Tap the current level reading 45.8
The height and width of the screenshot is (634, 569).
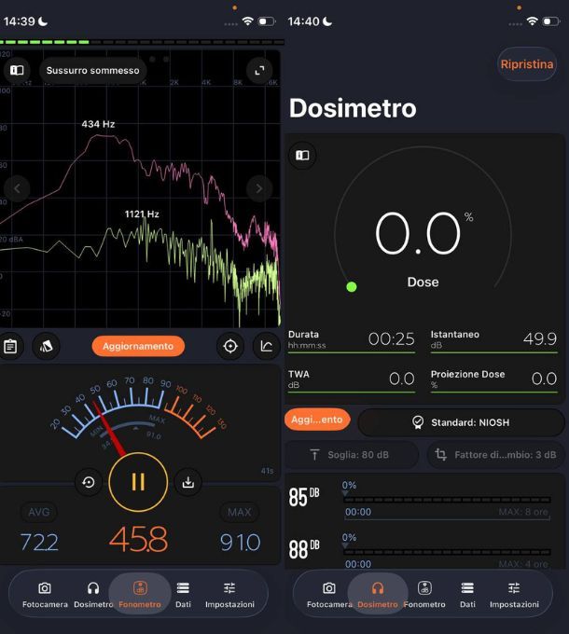[x=138, y=540]
